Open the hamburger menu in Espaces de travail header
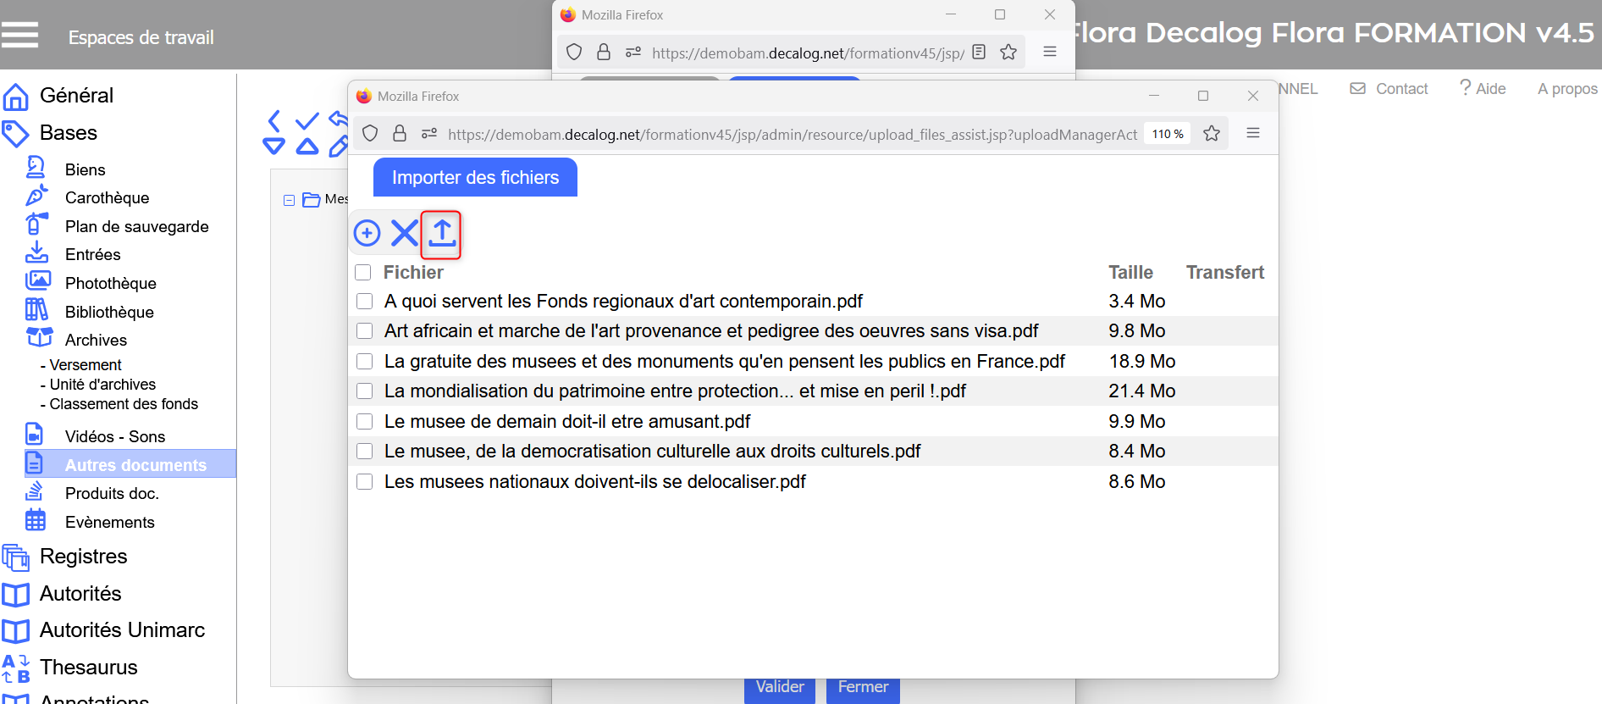The width and height of the screenshot is (1602, 704). tap(20, 36)
